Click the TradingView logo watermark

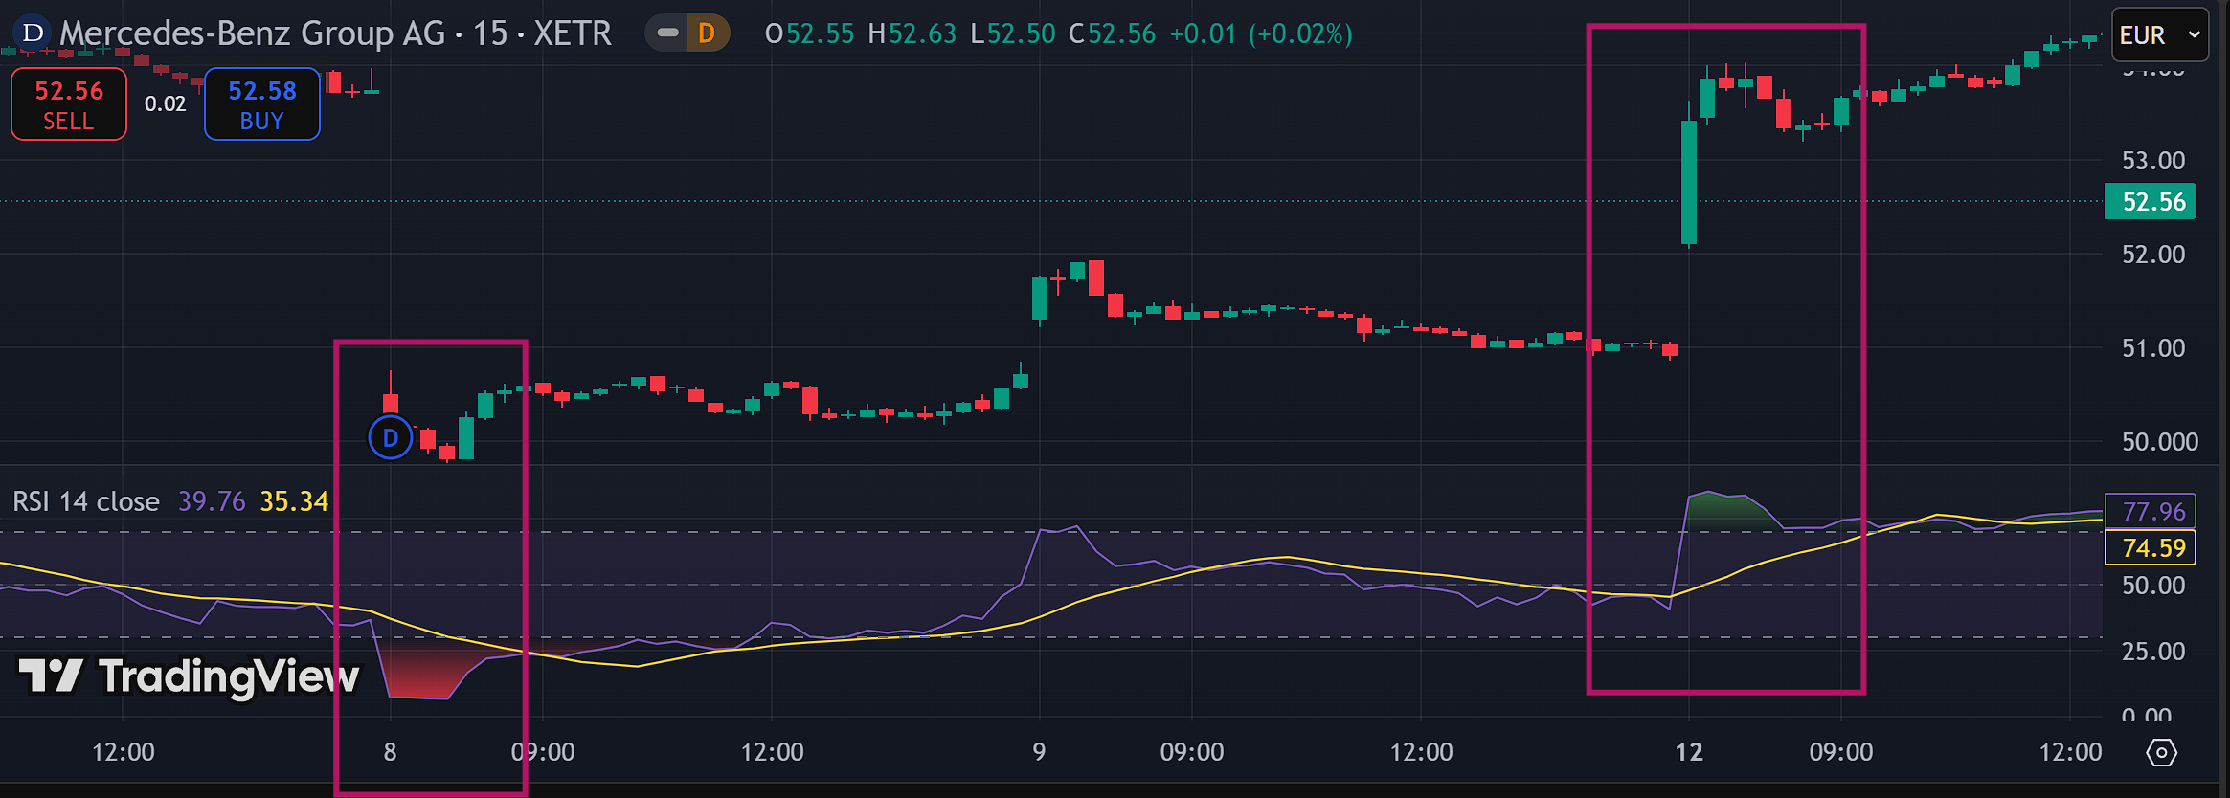(x=189, y=676)
